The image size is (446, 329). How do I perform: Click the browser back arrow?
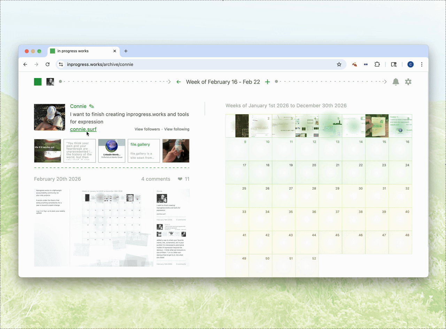(x=25, y=64)
